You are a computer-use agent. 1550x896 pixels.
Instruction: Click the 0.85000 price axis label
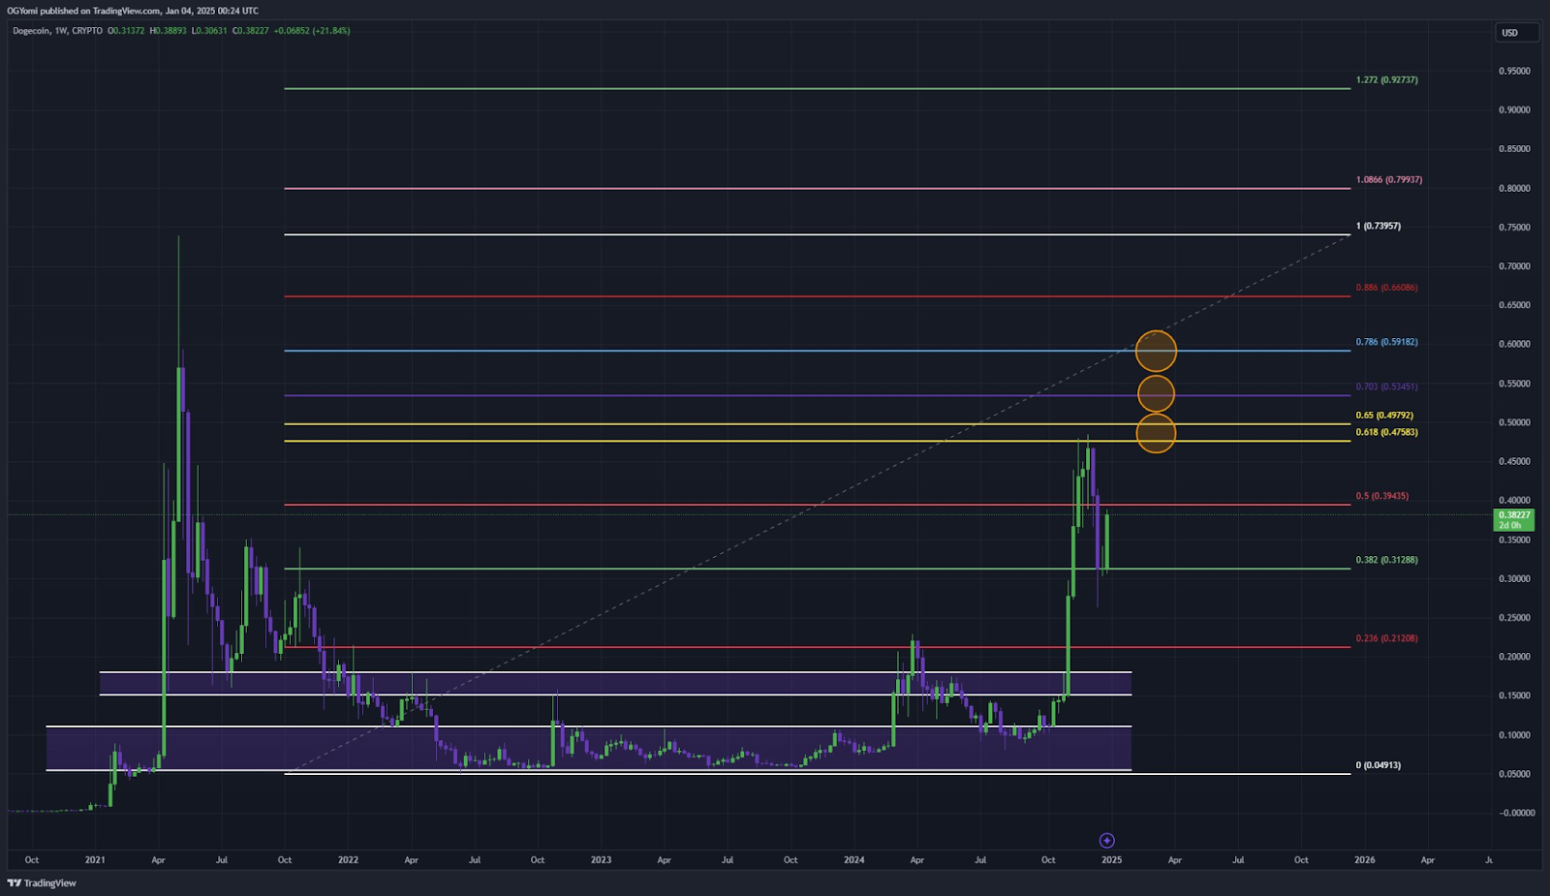tap(1515, 149)
